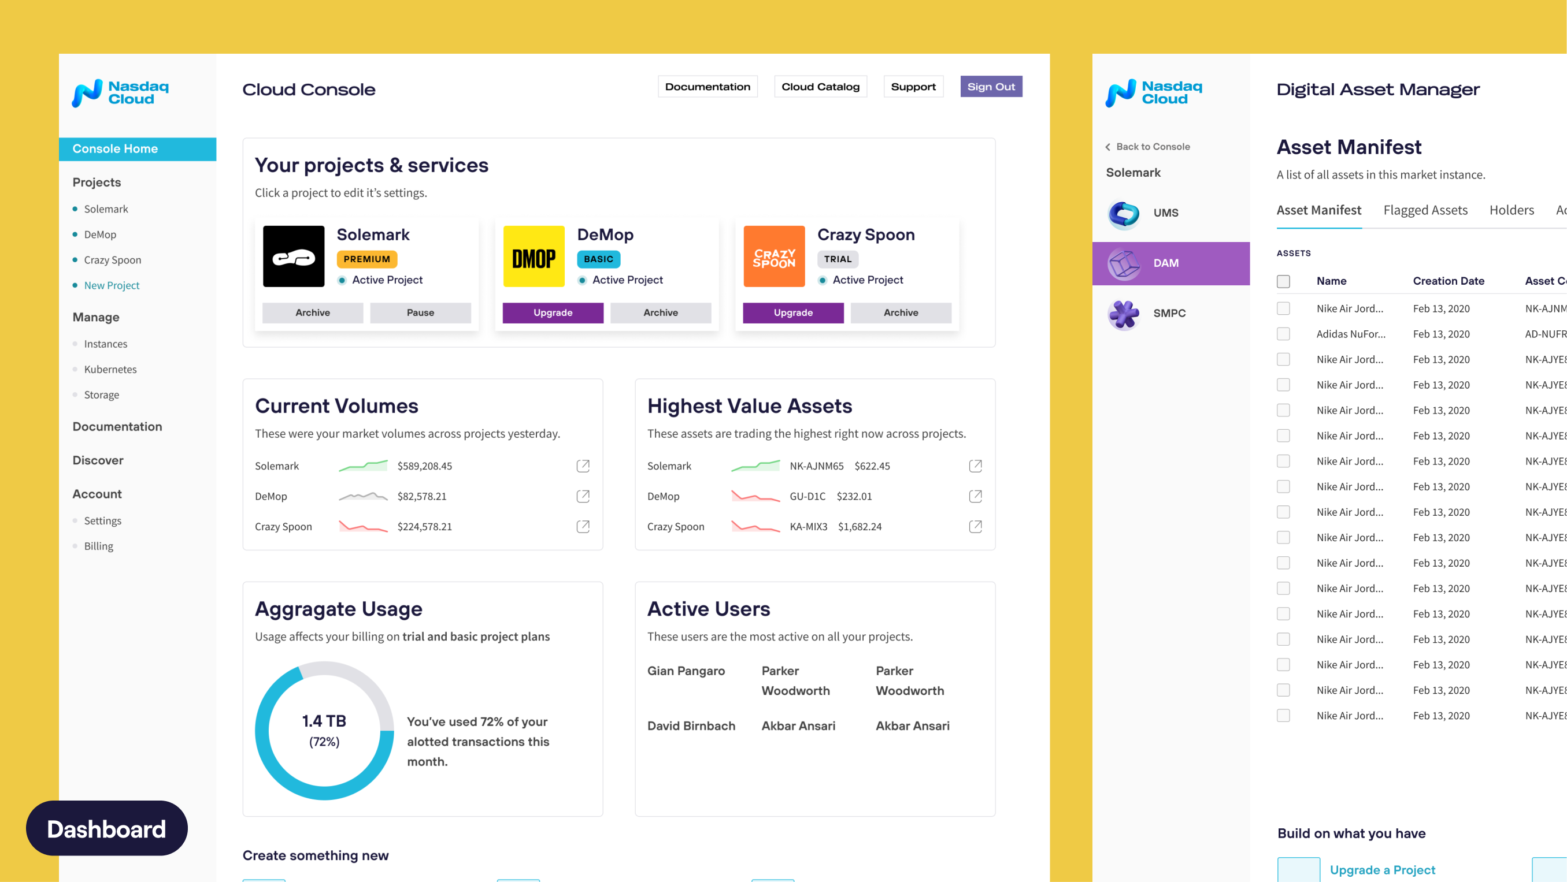Click DeMop volume sparkline chart
1567x882 pixels.
pos(362,497)
